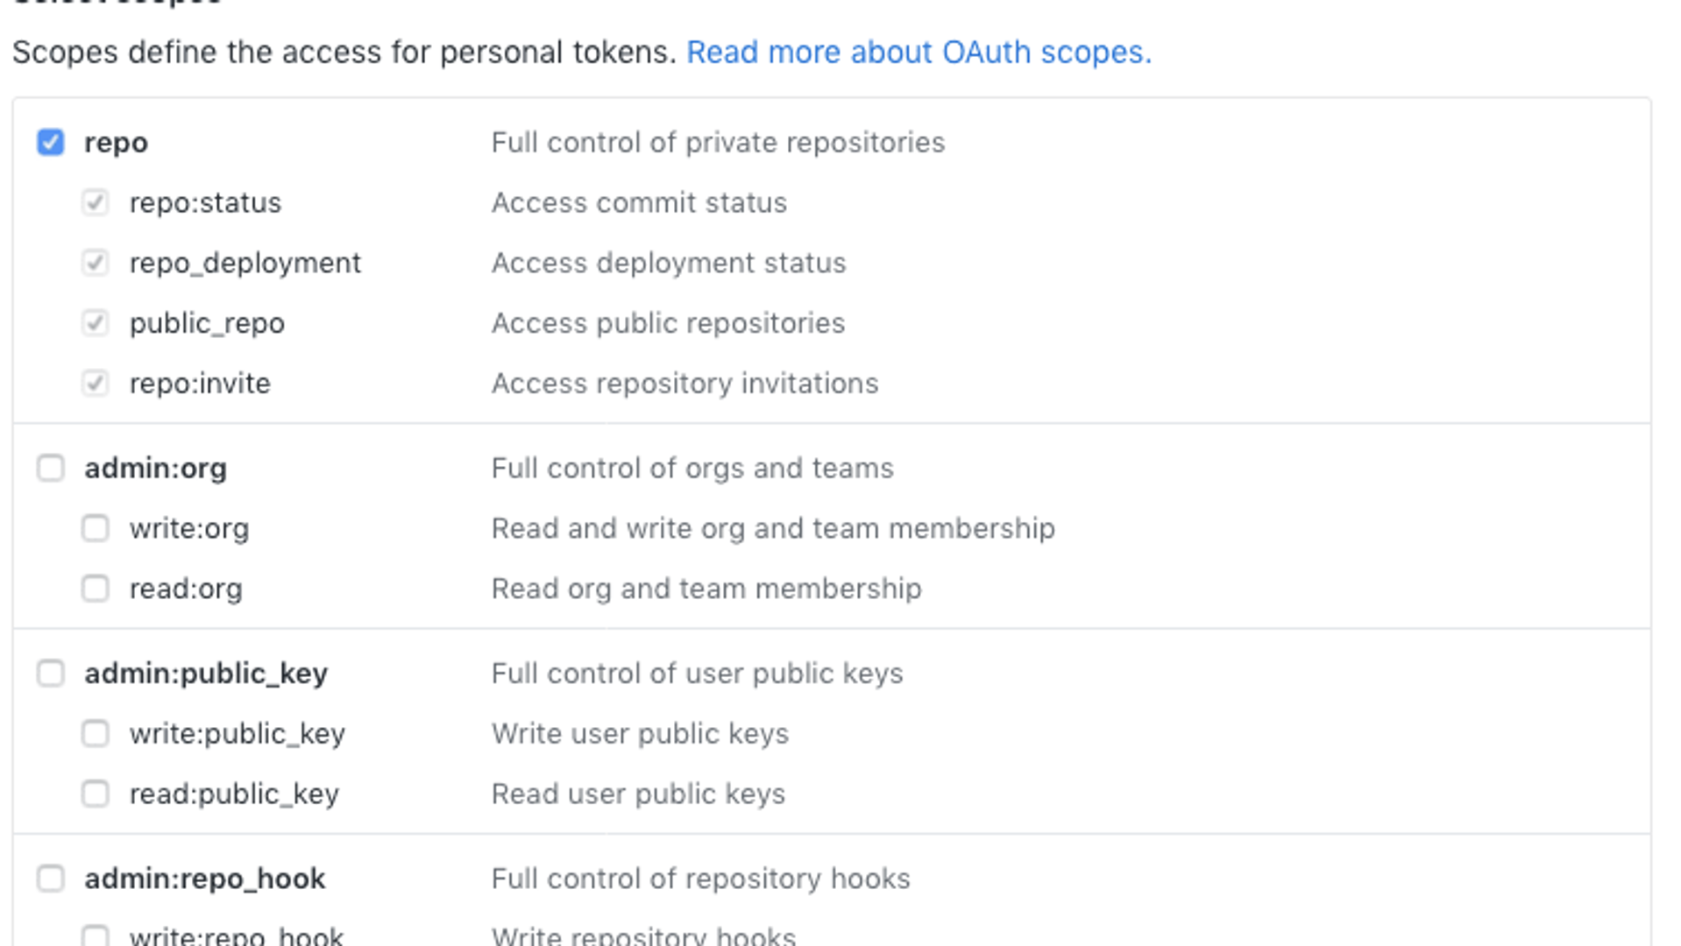Uncheck the repo scope checkbox

pos(51,142)
